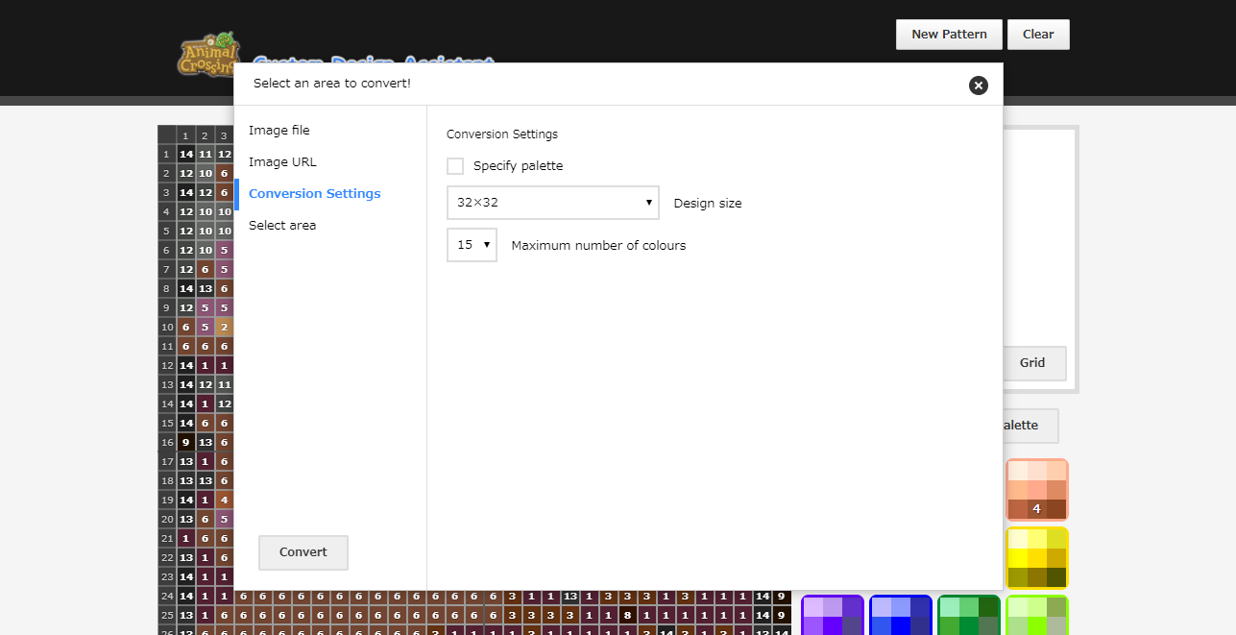Click the Conversion Settings heading text
The width and height of the screenshot is (1236, 635).
tap(502, 134)
